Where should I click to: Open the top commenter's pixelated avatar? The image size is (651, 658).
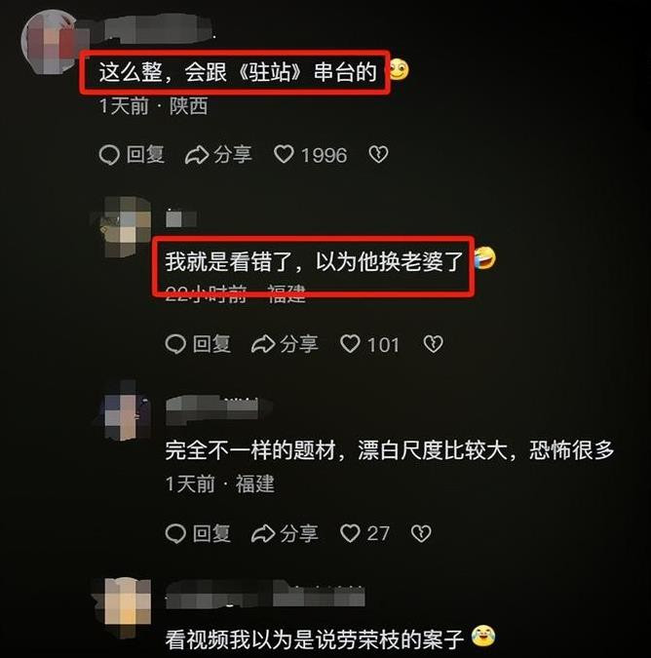pos(52,42)
